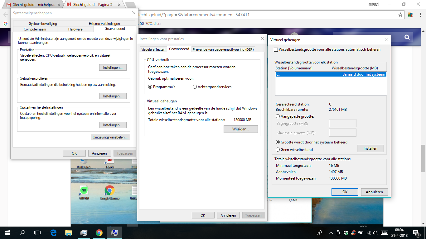
Task: Open the Preventie van gegevensuitvoering (DEP) tab
Action: 223,49
